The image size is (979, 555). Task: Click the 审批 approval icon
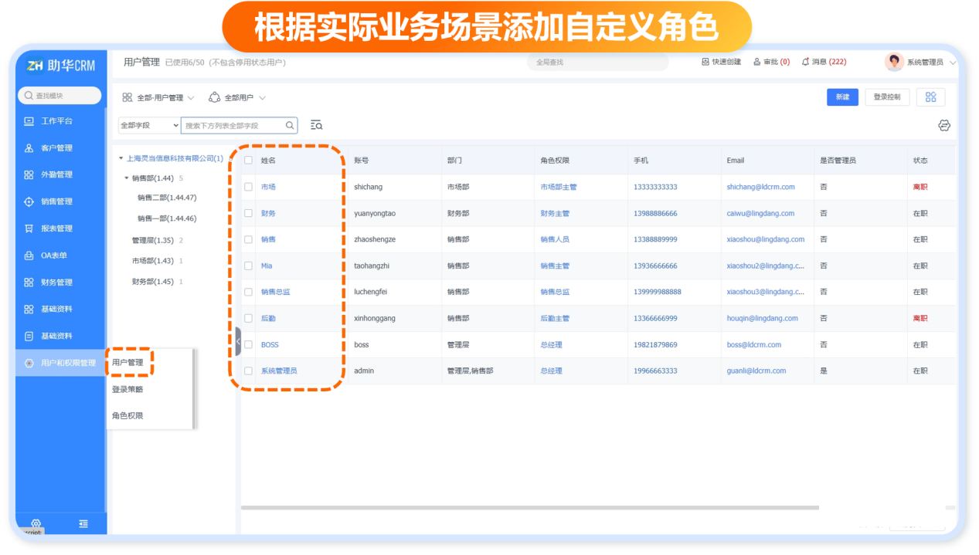click(x=757, y=62)
